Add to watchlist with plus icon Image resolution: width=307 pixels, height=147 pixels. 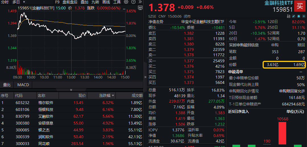(304, 16)
